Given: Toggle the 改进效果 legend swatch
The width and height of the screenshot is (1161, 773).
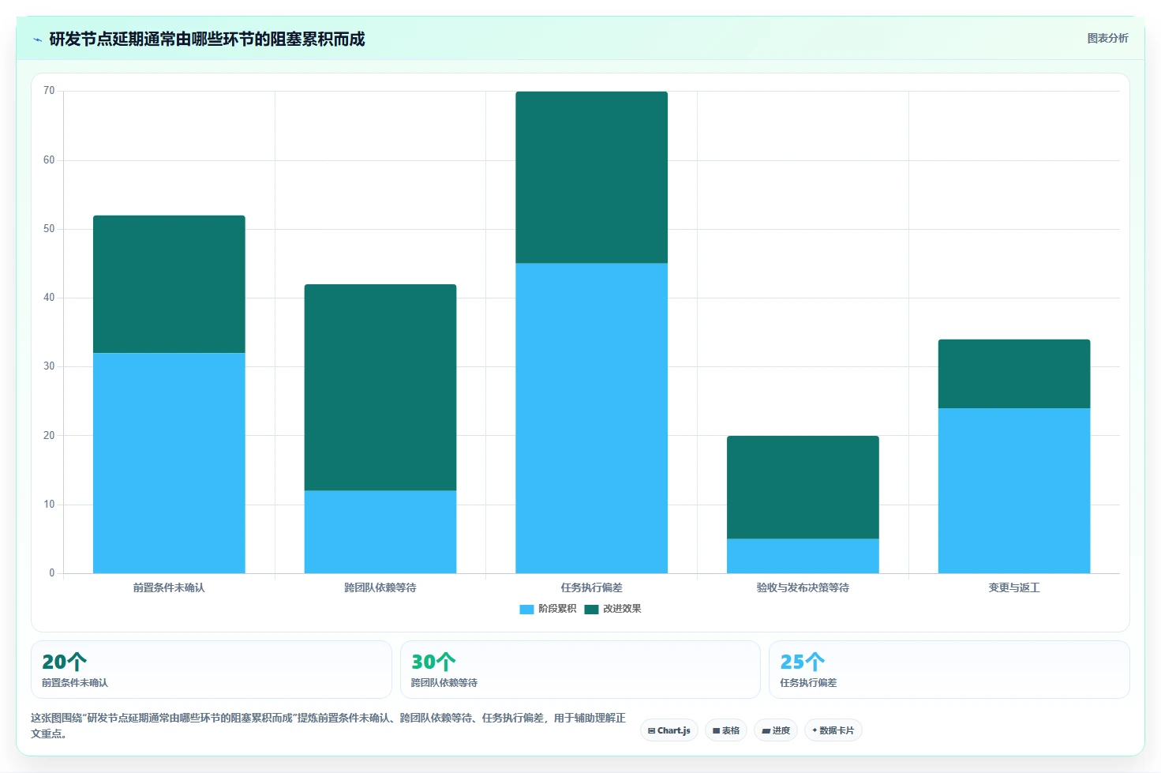Looking at the screenshot, I should pyautogui.click(x=591, y=610).
